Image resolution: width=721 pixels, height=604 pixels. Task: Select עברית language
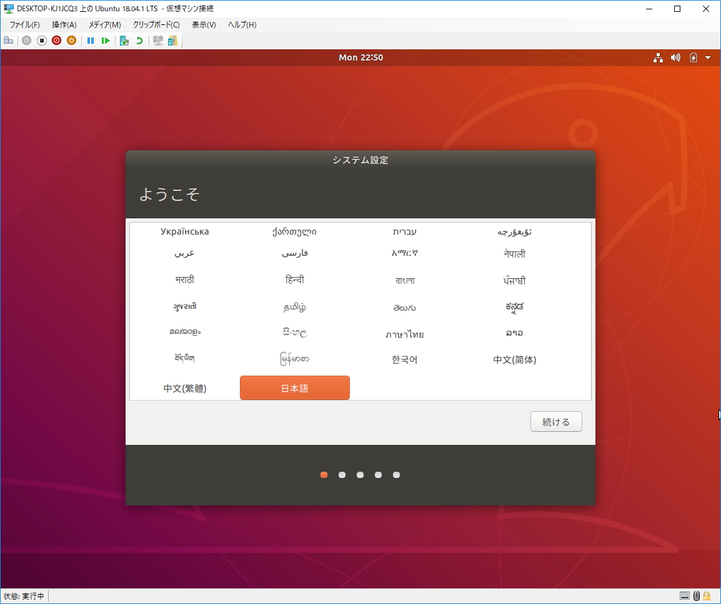[x=405, y=231]
